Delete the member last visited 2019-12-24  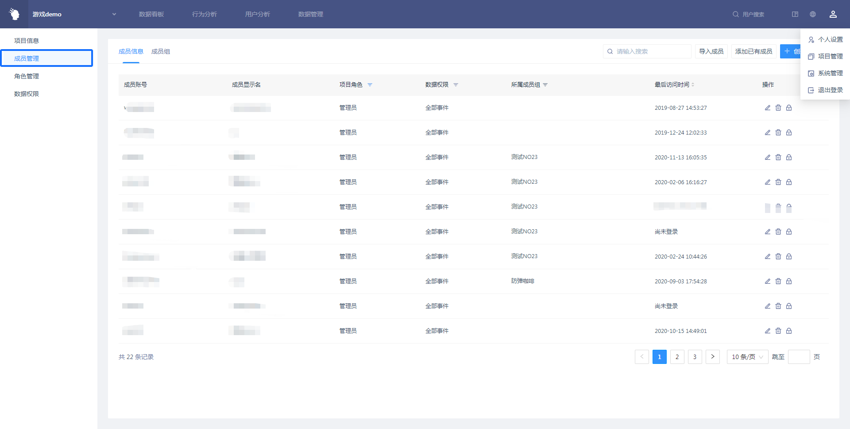click(778, 132)
